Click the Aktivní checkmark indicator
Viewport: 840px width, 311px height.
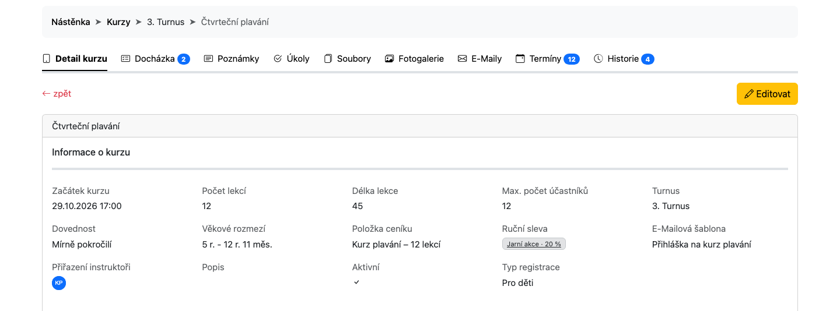356,282
